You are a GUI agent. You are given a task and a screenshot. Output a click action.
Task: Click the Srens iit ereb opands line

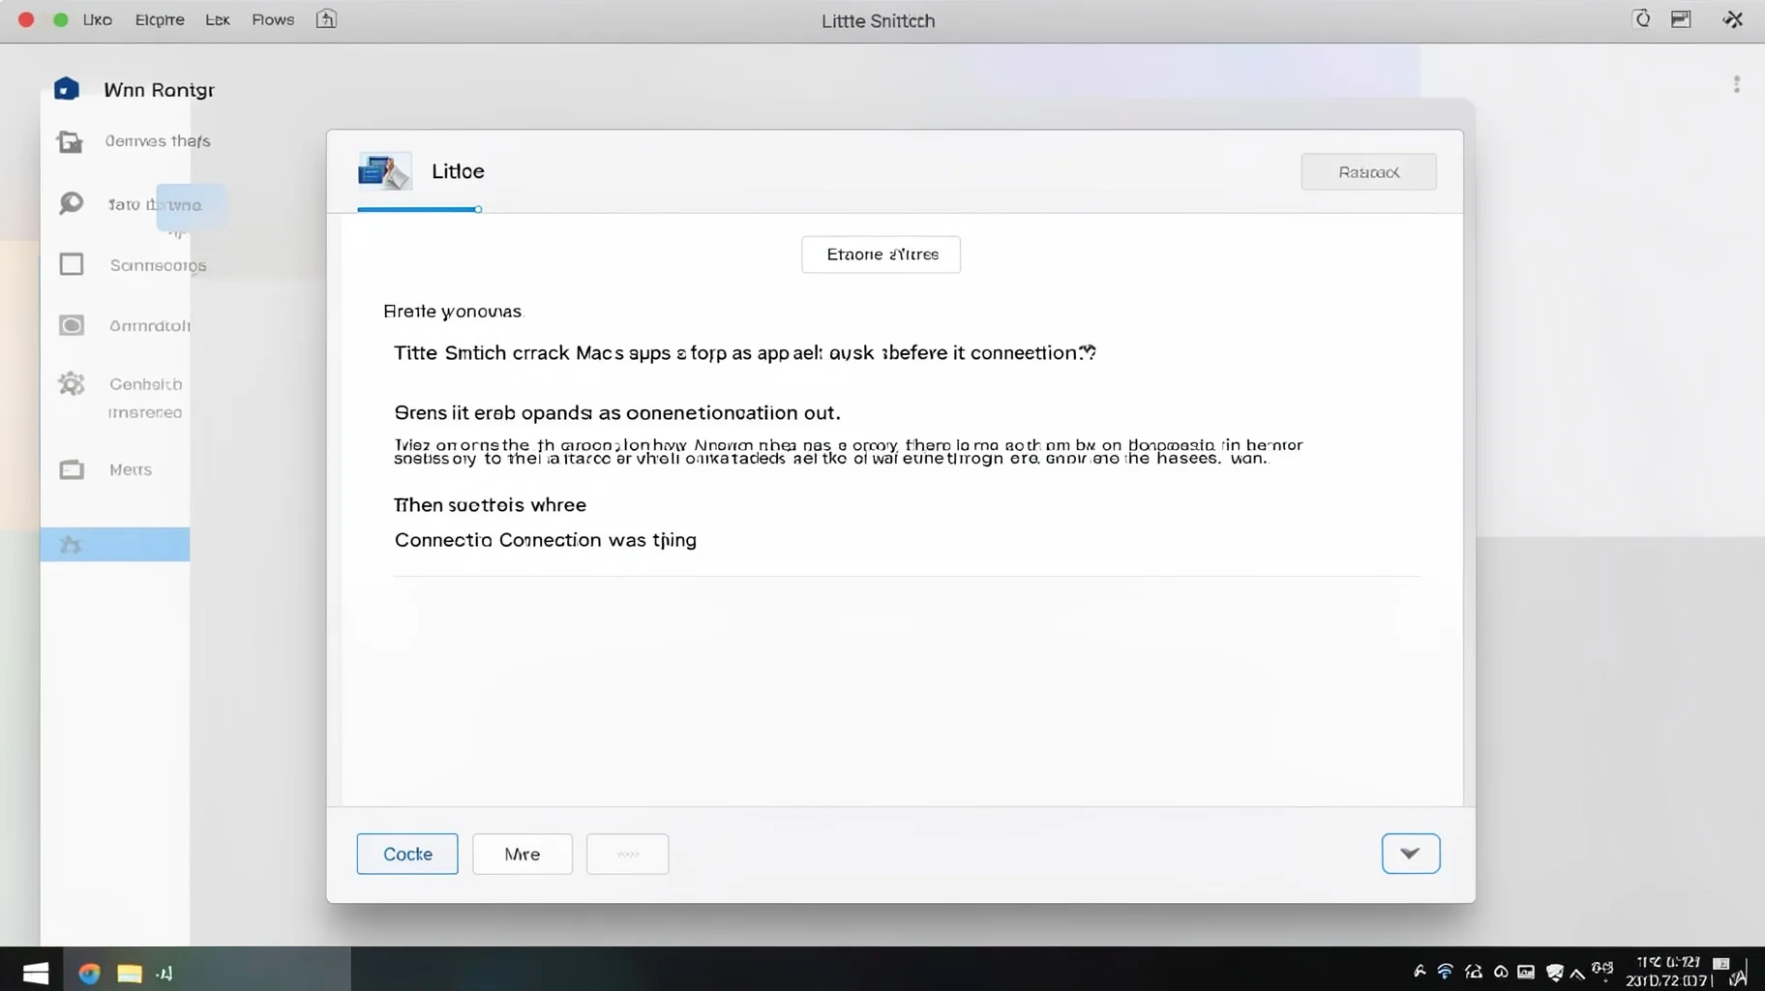pos(617,413)
